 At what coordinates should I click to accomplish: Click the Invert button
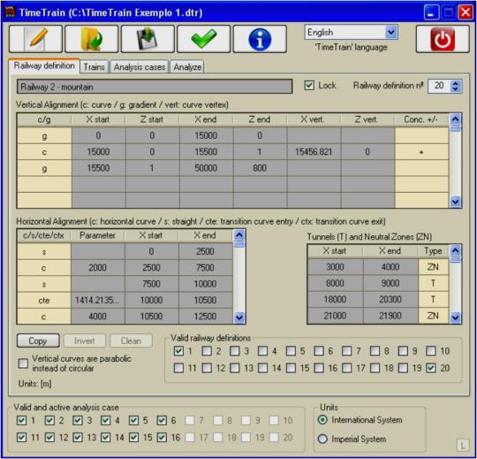[x=85, y=340]
